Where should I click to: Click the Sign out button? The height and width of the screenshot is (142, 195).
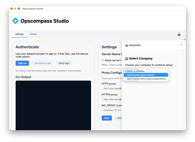point(22,63)
